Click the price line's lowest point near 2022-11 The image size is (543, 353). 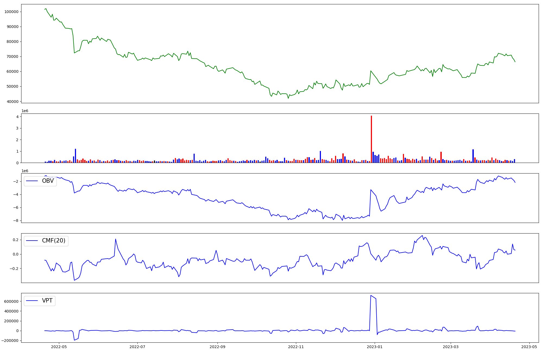pos(288,98)
